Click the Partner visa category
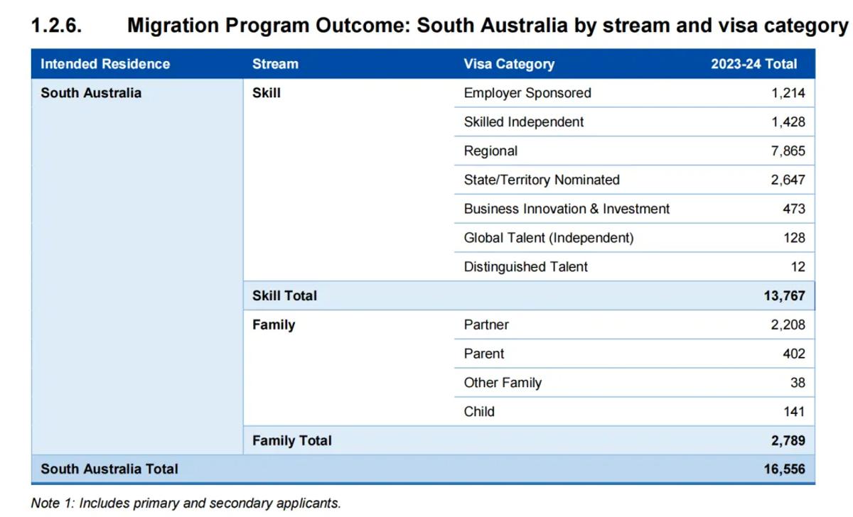This screenshot has width=853, height=517. pos(486,325)
